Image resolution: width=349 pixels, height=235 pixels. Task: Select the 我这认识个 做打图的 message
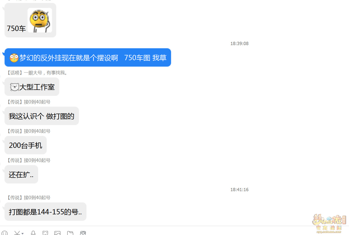tap(42, 116)
